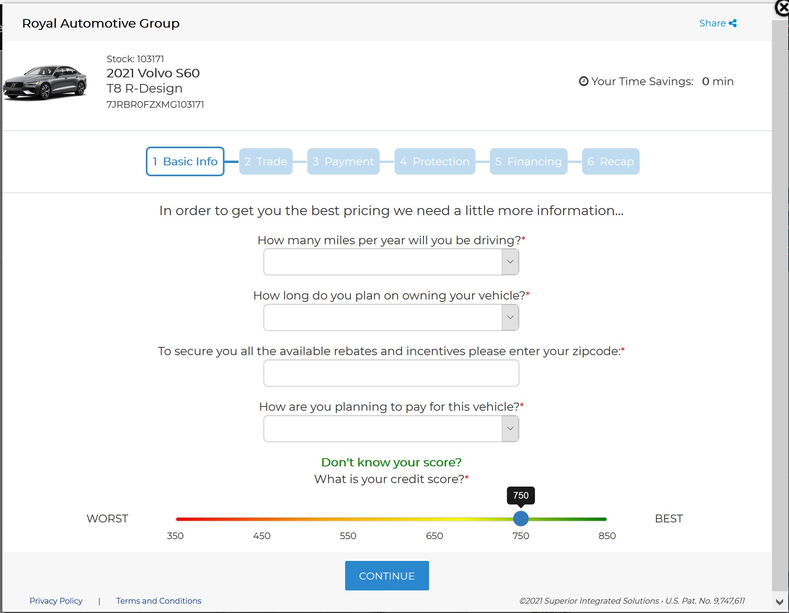
Task: Click the zipcode input field
Action: [391, 373]
